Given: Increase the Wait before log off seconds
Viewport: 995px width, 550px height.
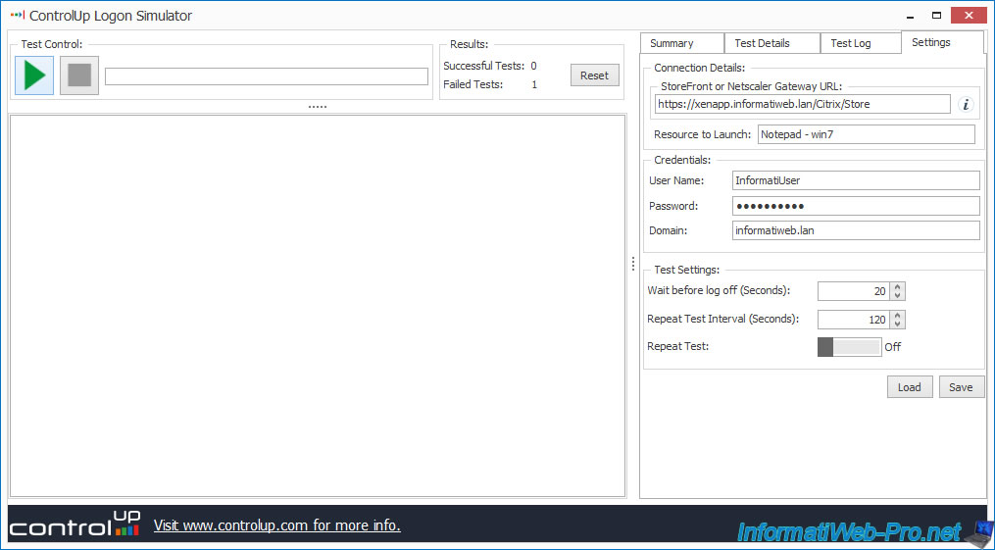Looking at the screenshot, I should [x=897, y=286].
